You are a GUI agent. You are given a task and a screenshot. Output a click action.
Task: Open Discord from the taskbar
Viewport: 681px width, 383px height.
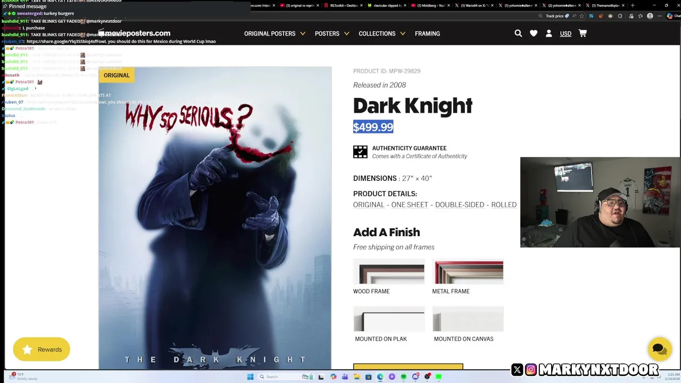pos(416,377)
